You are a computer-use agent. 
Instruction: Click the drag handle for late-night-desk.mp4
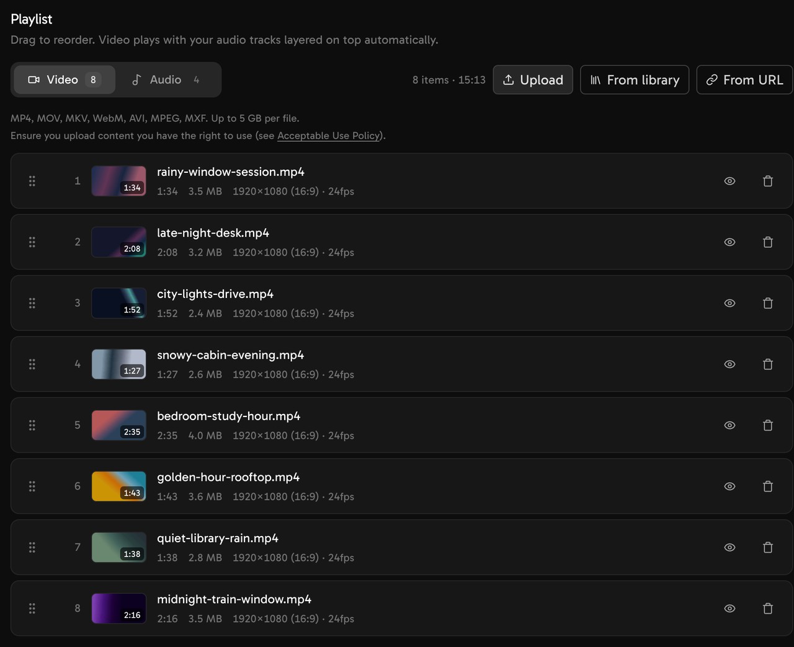tap(32, 242)
